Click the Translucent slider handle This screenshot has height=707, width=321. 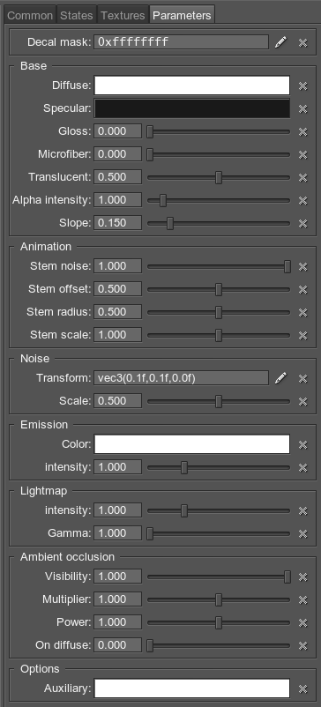point(219,177)
